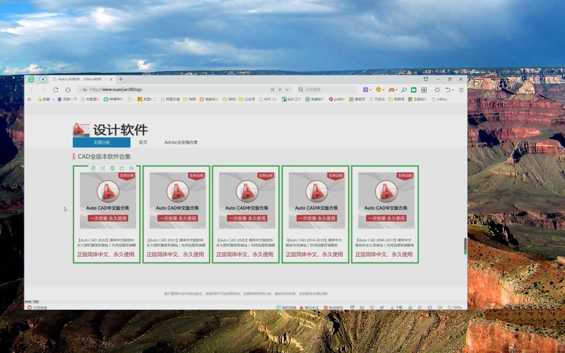Click the 点此搜索 search box
Image resolution: width=565 pixels, height=353 pixels.
coord(327,90)
